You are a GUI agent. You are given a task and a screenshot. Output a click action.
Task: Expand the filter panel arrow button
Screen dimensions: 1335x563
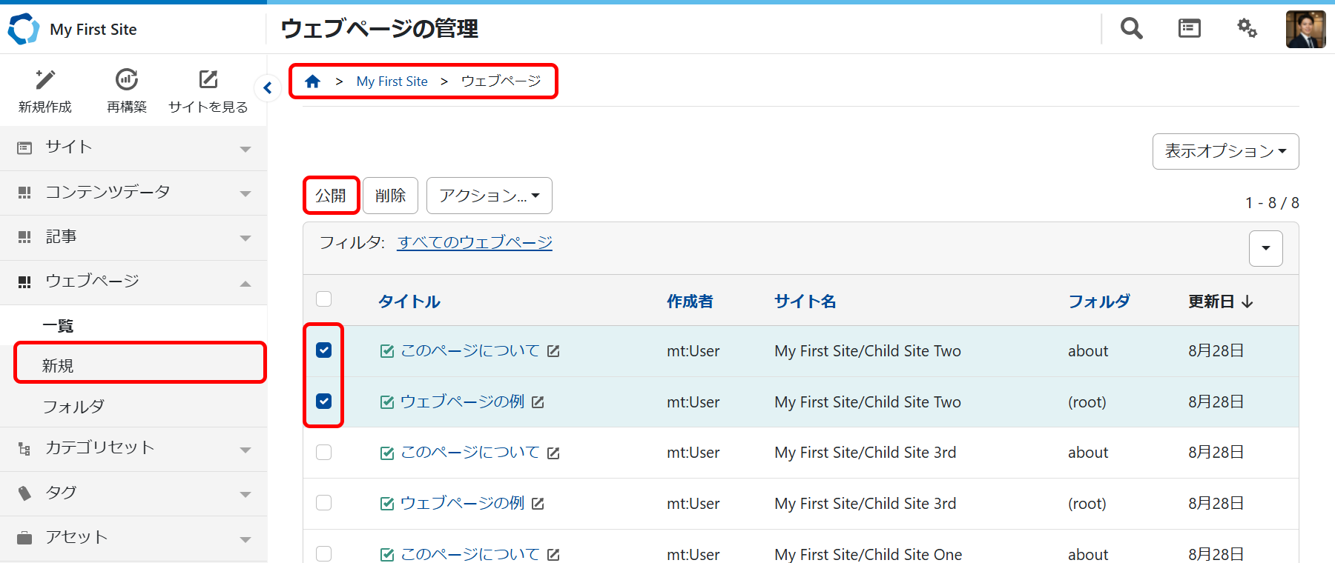point(1265,248)
